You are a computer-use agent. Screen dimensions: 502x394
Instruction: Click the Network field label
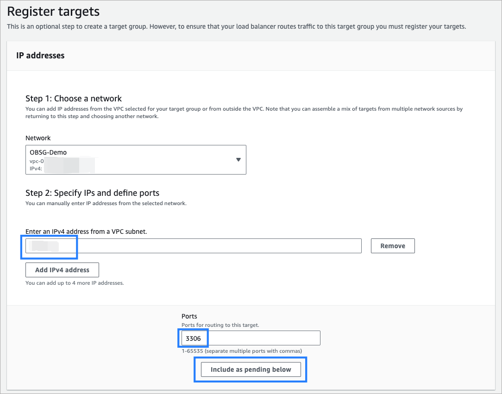[x=38, y=138]
